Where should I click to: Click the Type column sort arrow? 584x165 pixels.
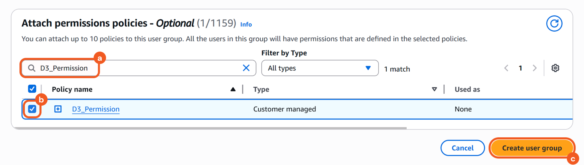point(434,89)
